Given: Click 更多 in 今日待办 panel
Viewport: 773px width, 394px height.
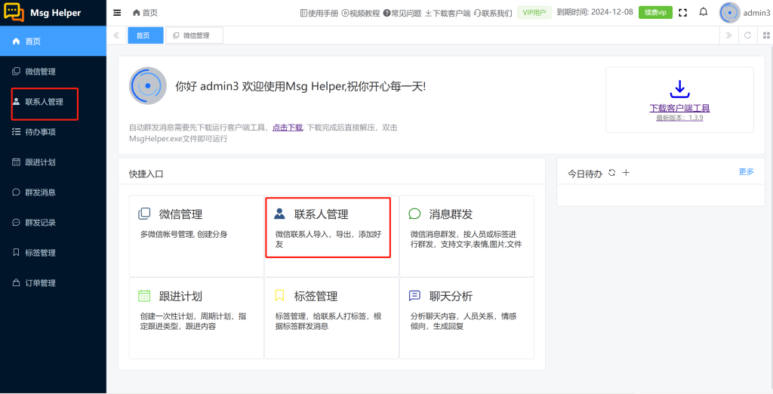Looking at the screenshot, I should (x=746, y=171).
